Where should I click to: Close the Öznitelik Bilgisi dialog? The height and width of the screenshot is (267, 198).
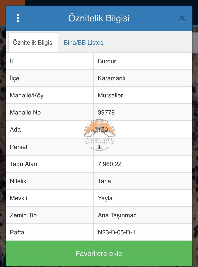(182, 18)
